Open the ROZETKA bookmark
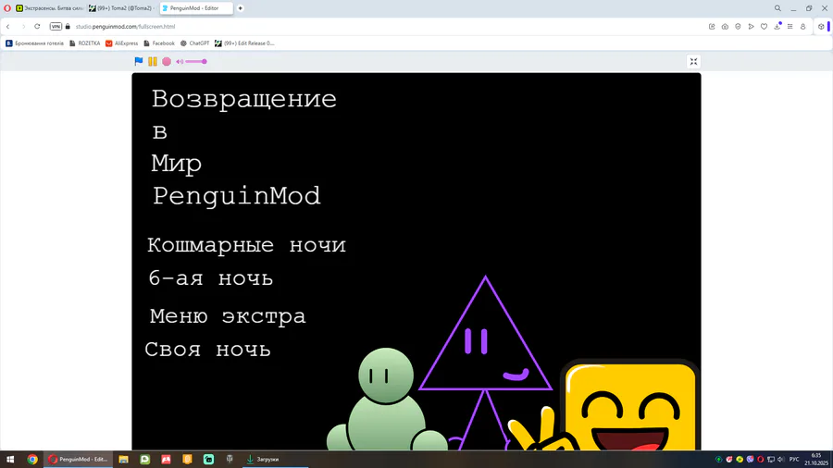The height and width of the screenshot is (468, 833). click(84, 43)
